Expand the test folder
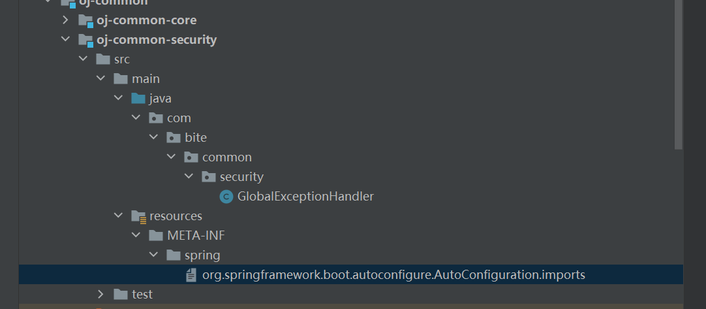The width and height of the screenshot is (706, 309). (101, 294)
